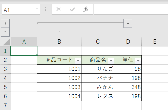Click the Select All corner triangle
Screen dimensions: 168x110
click(x=6, y=42)
